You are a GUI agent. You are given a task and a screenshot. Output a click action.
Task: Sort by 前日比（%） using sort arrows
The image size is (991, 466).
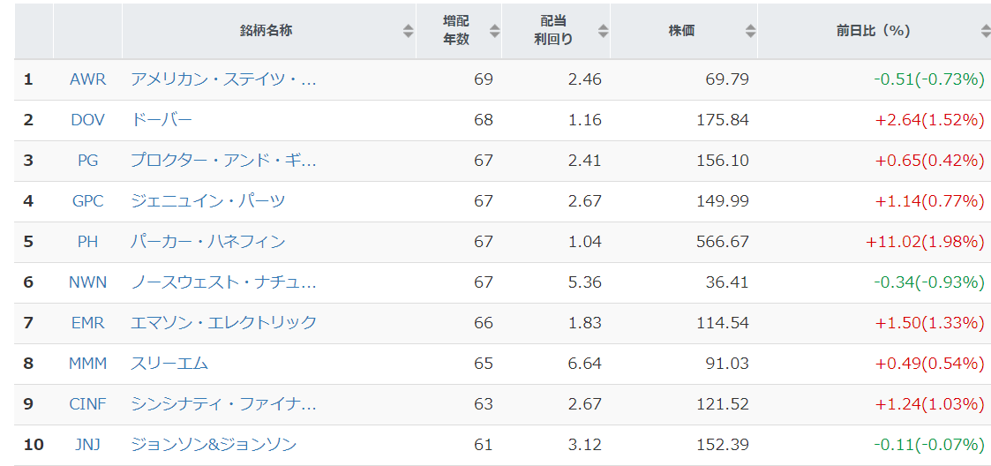[986, 31]
